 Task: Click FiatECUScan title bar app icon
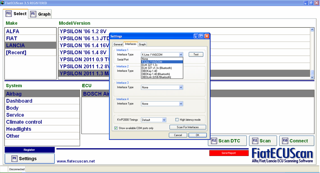point(2,3)
